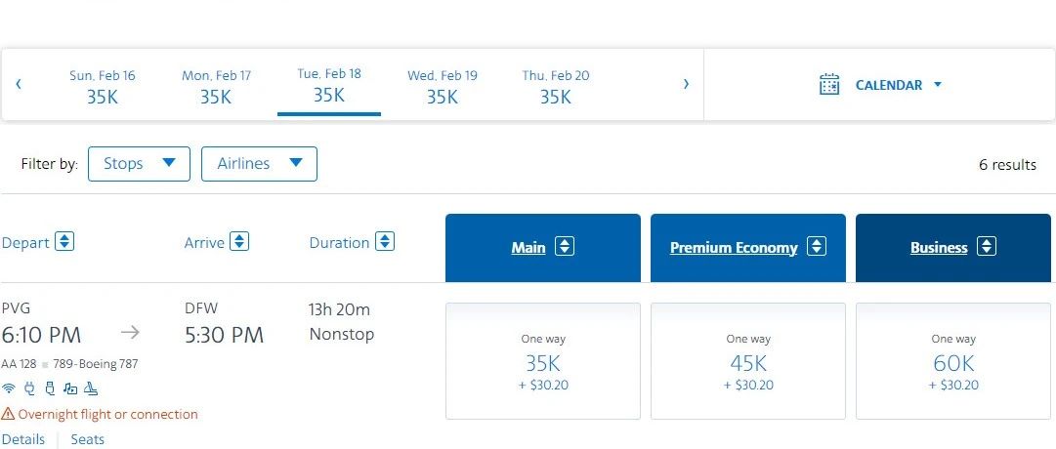This screenshot has width=1056, height=449.
Task: Show later dates with right arrow
Action: [686, 84]
